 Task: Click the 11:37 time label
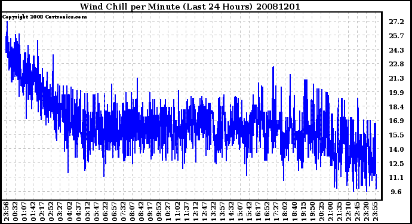click(186, 211)
